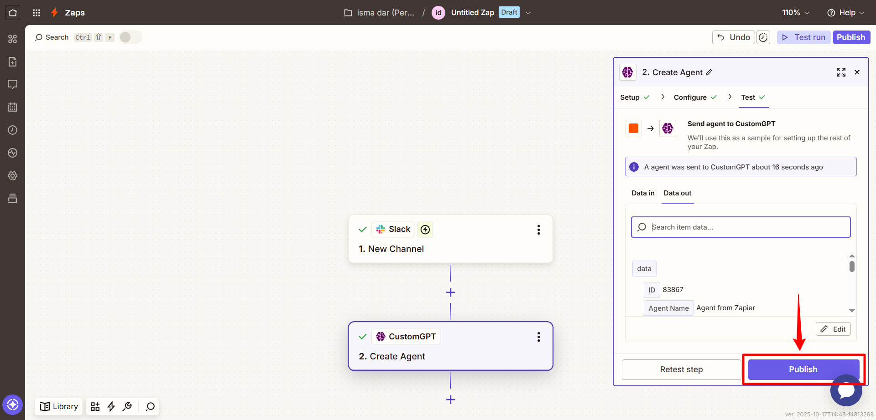The width and height of the screenshot is (876, 420).
Task: Click the CustomGPT app icon in panel header
Action: pos(628,72)
